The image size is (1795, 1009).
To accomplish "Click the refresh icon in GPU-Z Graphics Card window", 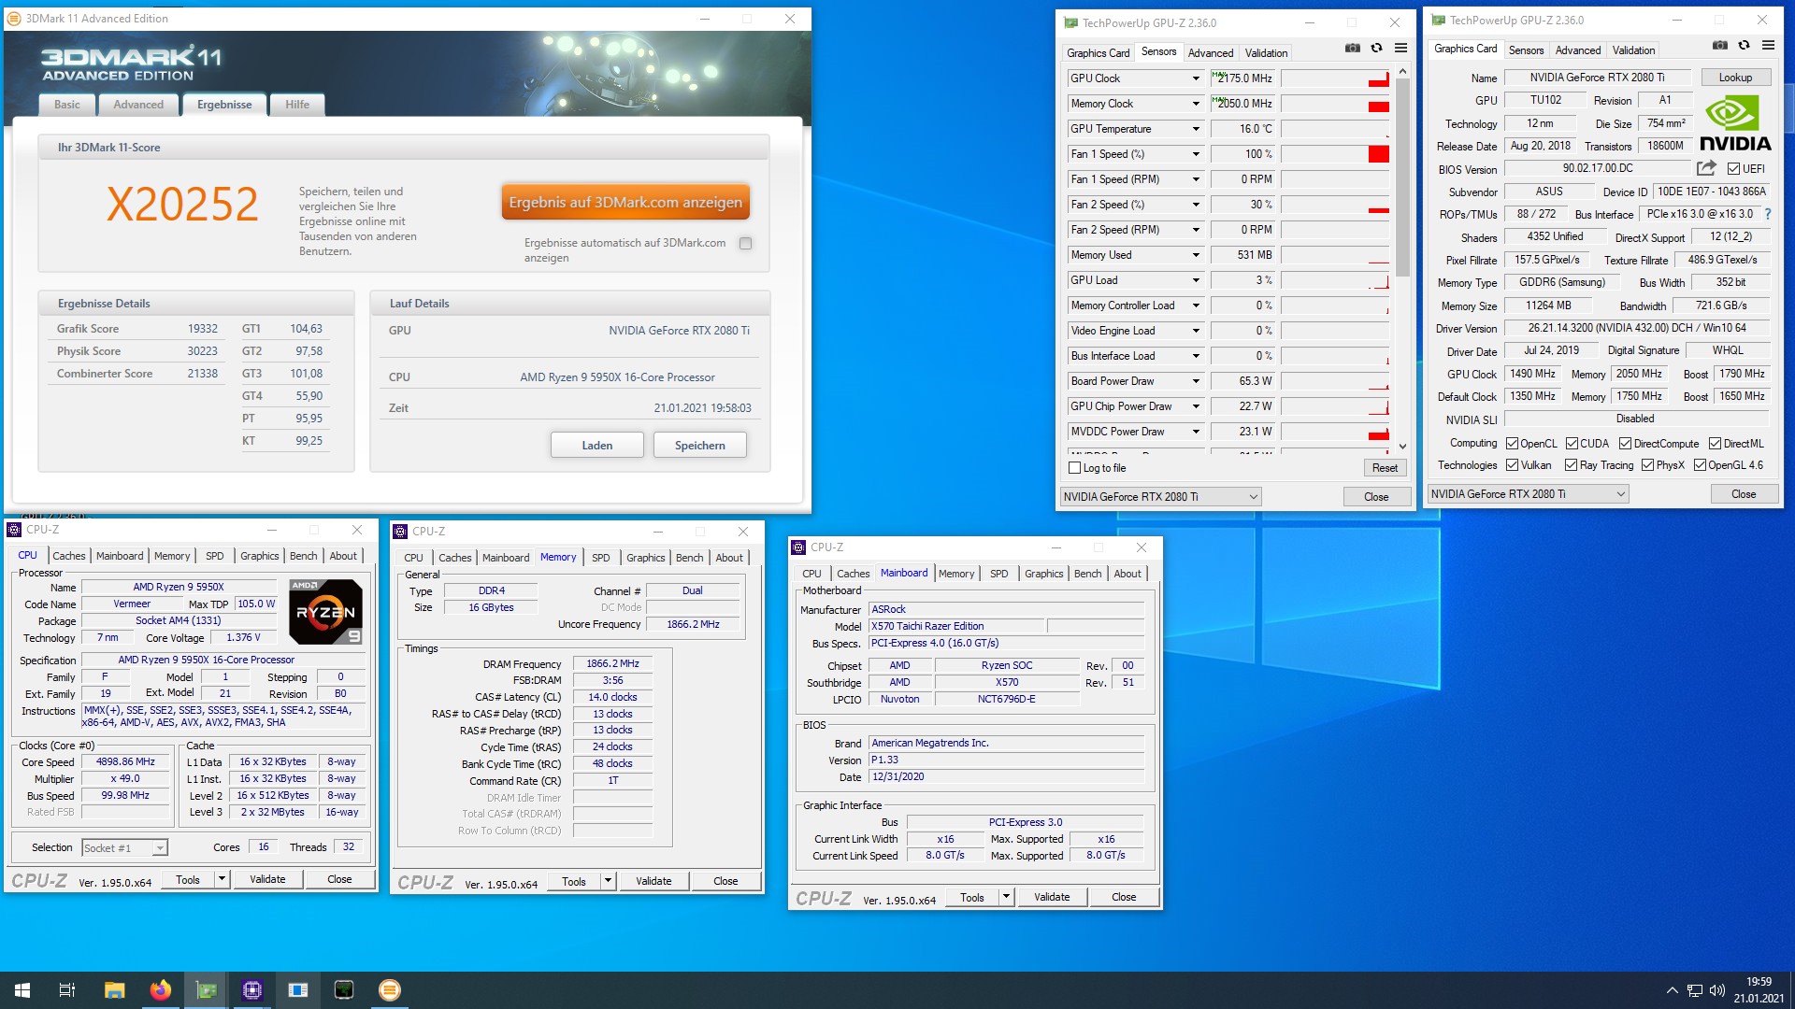I will click(x=1744, y=45).
